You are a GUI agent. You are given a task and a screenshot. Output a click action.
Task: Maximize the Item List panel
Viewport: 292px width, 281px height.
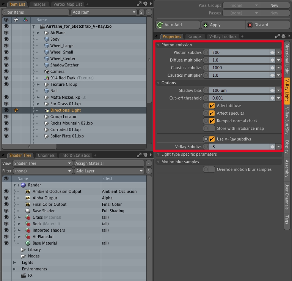(139, 4)
